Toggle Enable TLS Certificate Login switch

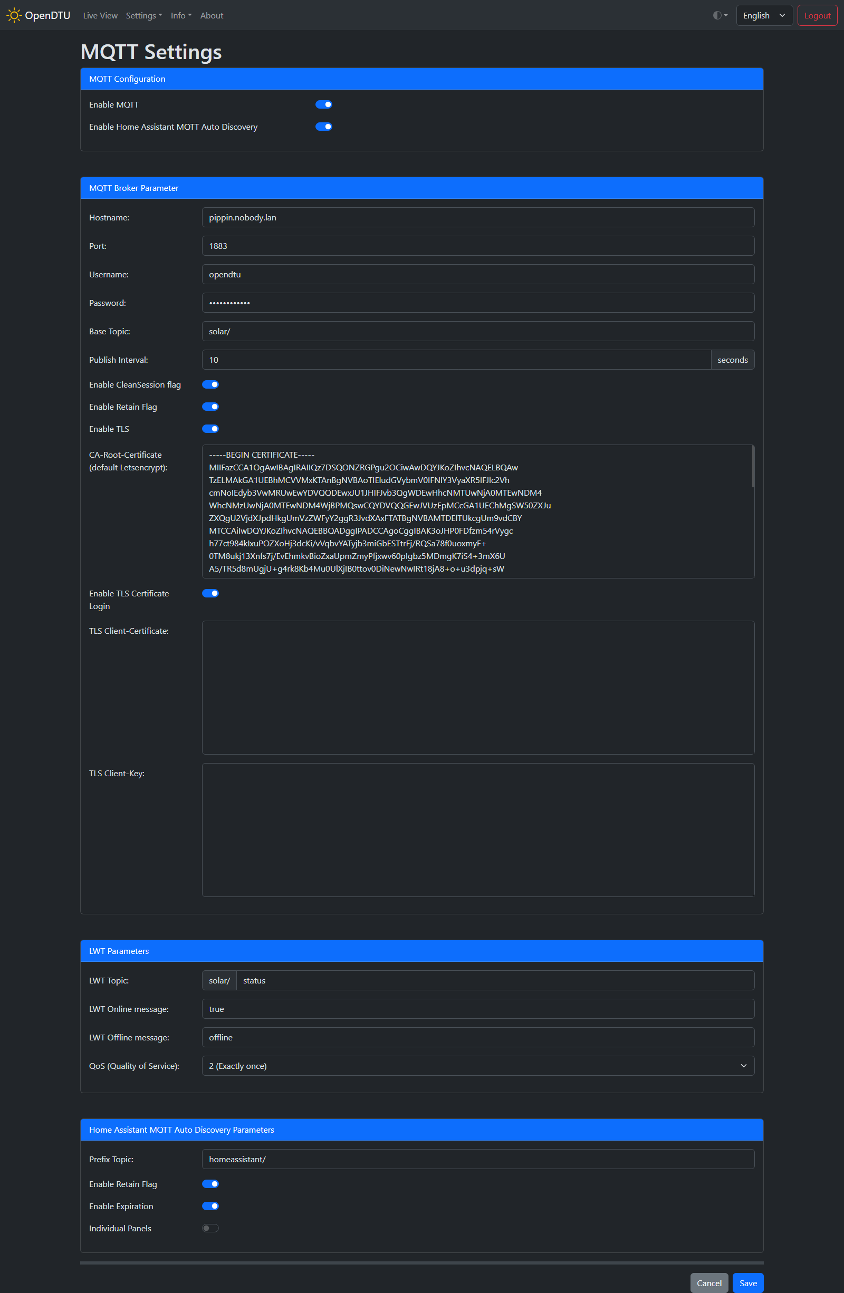coord(210,593)
